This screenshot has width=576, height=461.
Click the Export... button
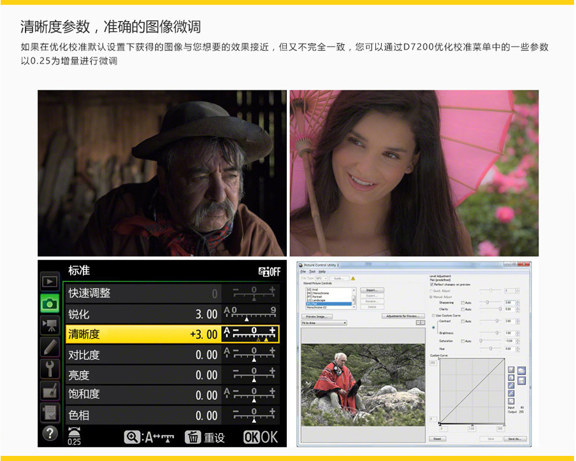click(372, 296)
